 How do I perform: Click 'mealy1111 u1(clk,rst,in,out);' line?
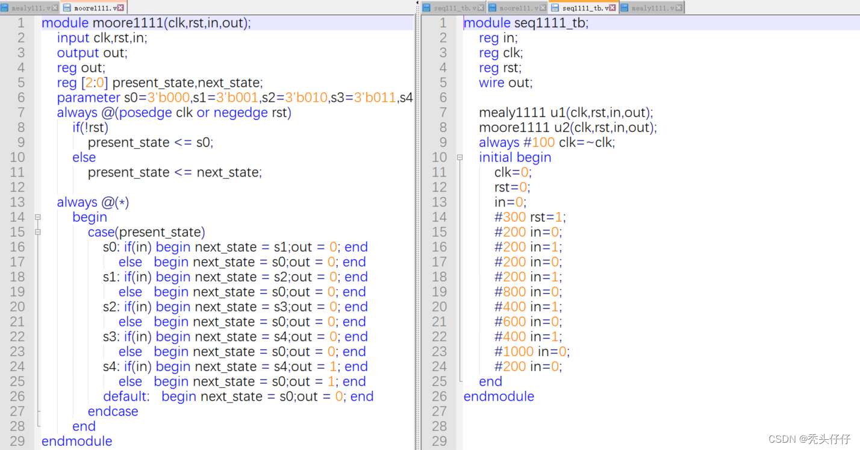tap(566, 113)
